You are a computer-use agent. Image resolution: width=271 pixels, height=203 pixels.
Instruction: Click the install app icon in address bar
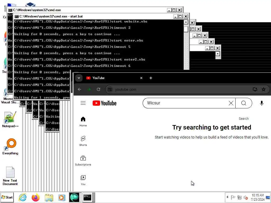pos(255,89)
